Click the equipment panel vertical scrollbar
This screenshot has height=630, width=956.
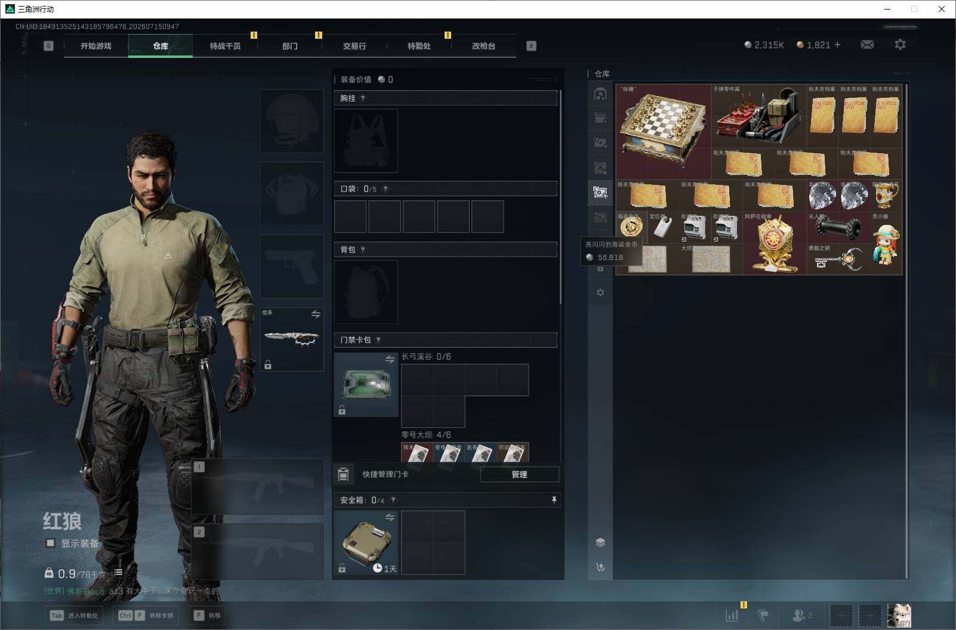[x=560, y=197]
